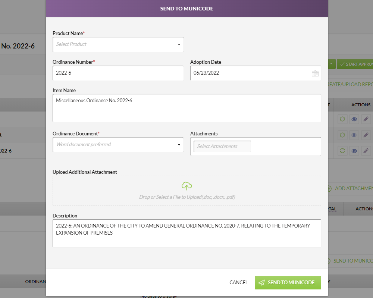Screen dimensions: 373x298
Task: Open green dropdown arrow beside Start Approval
Action: (x=331, y=64)
